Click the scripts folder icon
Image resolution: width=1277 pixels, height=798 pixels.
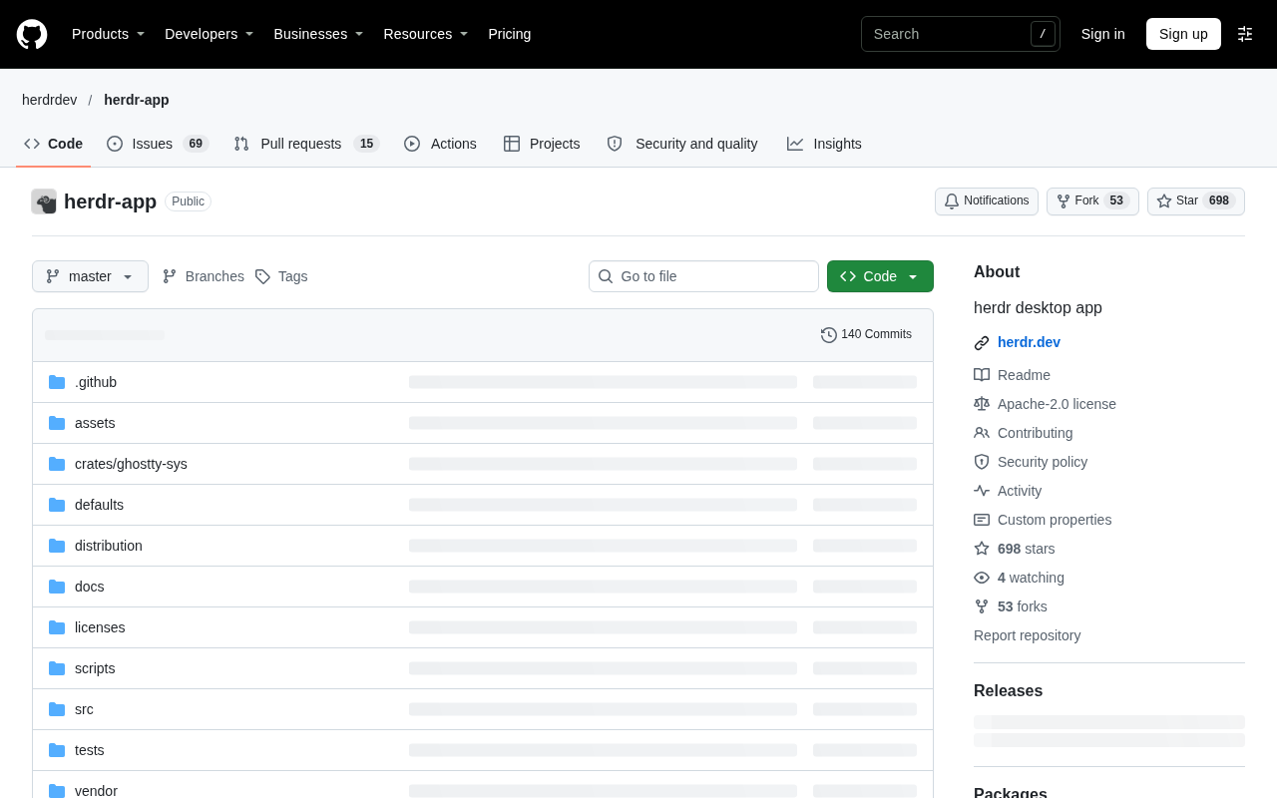pyautogui.click(x=57, y=668)
